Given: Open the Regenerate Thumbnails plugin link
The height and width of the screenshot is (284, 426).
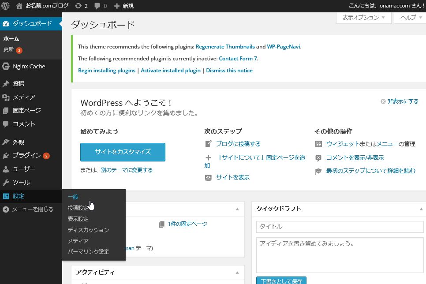Looking at the screenshot, I should (x=225, y=47).
